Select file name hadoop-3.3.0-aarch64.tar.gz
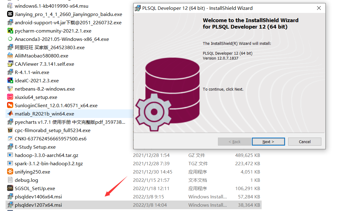Image resolution: width=342 pixels, height=211 pixels. pyautogui.click(x=46, y=155)
